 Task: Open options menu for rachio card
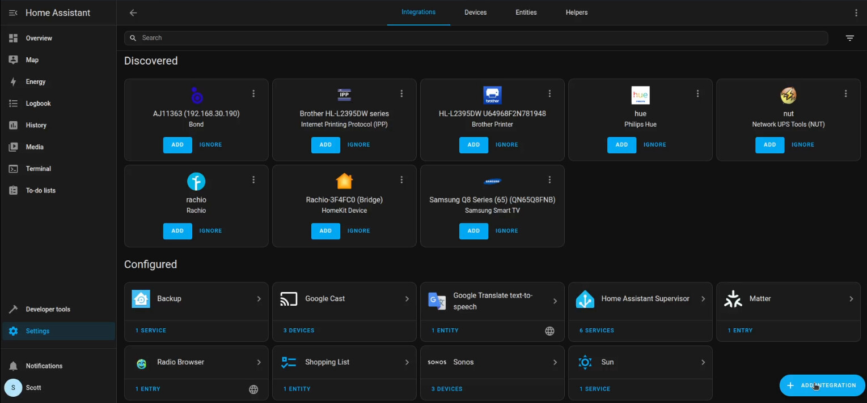pos(253,179)
